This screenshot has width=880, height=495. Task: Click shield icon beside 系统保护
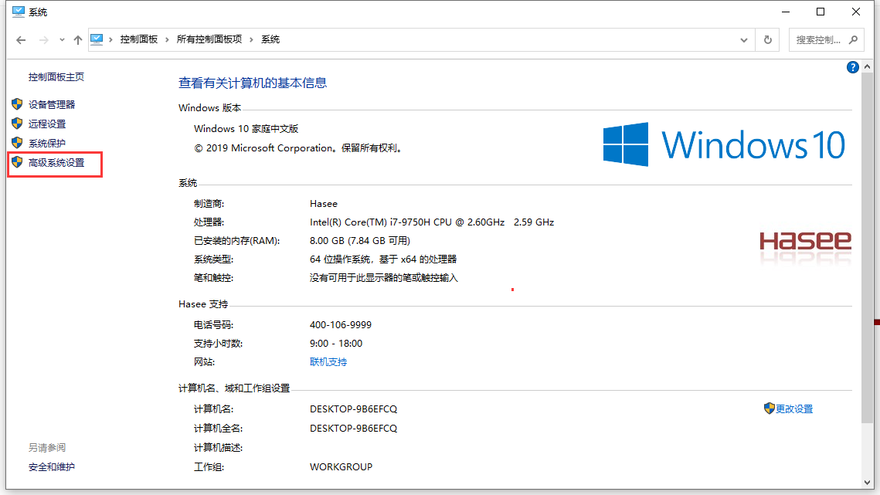tap(17, 143)
